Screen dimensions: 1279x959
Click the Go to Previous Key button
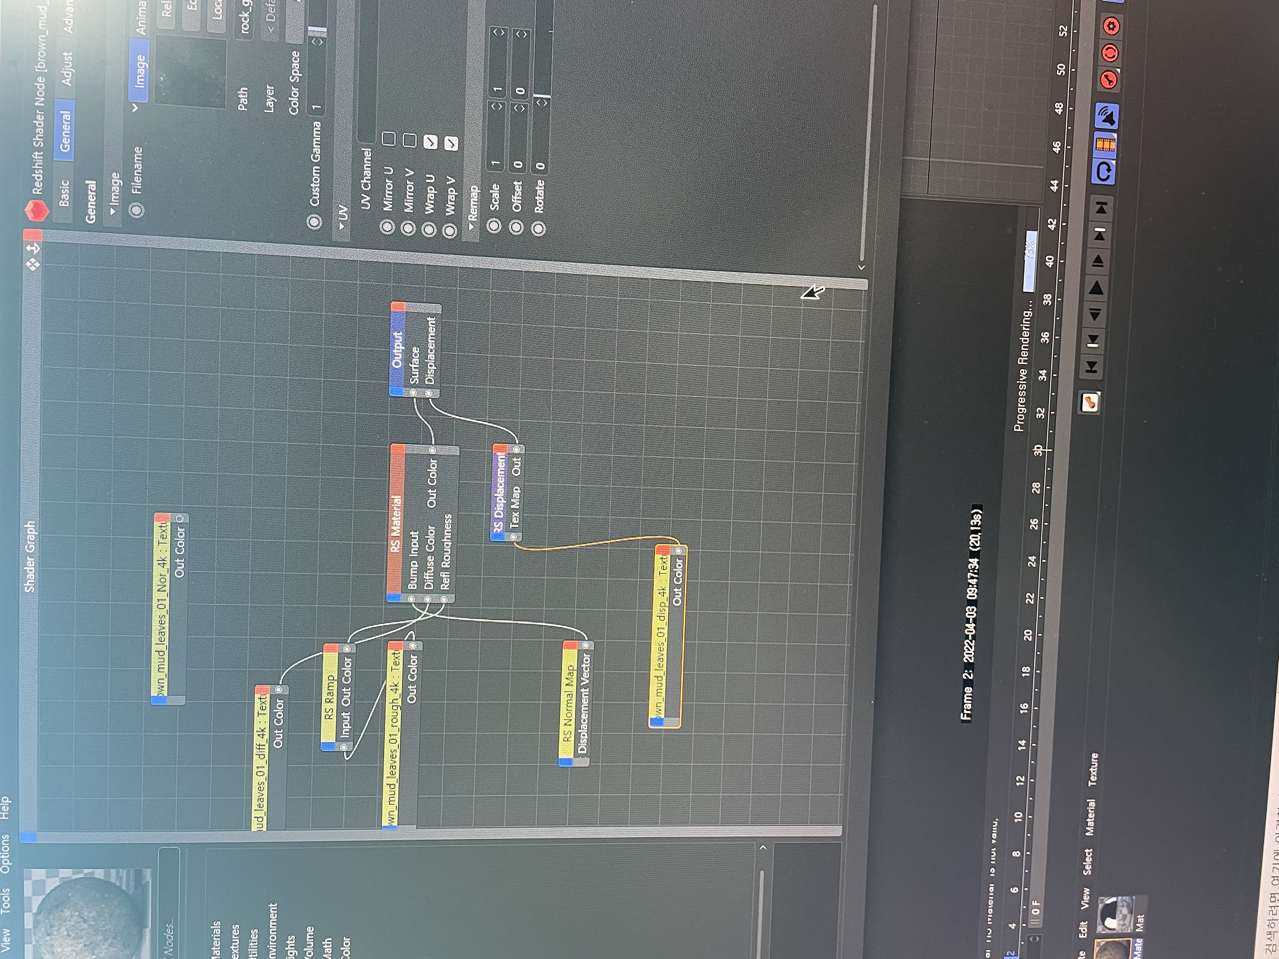pyautogui.click(x=1092, y=341)
